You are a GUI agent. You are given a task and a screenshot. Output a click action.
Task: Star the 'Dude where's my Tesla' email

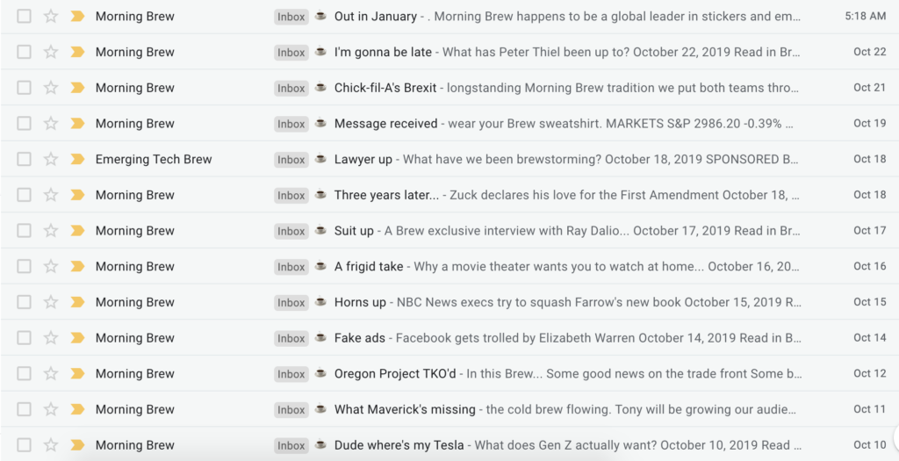pos(51,445)
